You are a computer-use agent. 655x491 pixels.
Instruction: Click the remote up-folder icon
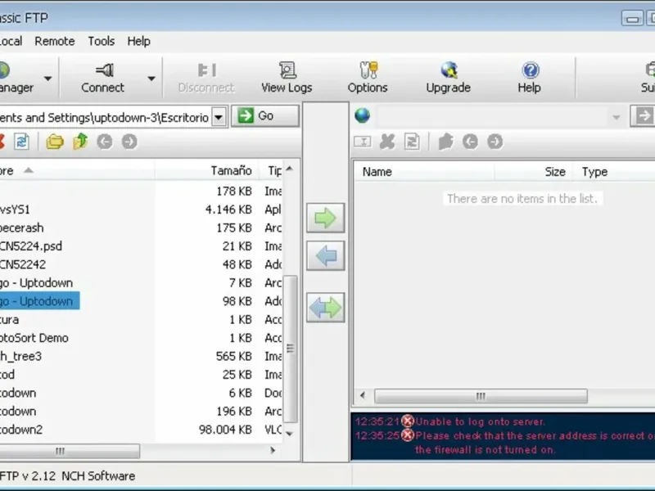click(x=445, y=142)
